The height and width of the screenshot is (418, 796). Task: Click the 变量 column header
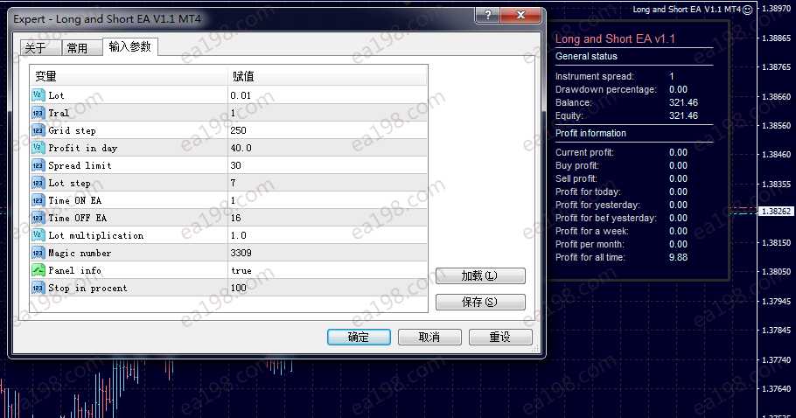129,76
